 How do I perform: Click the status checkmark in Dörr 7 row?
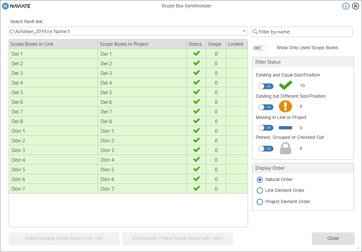pyautogui.click(x=196, y=189)
